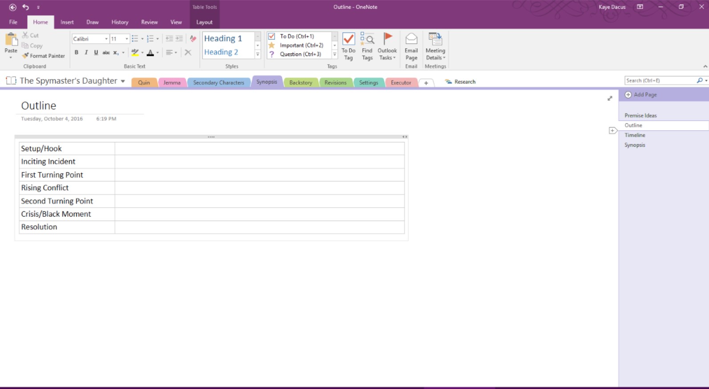Clear all formatting with eraser icon

coord(193,39)
